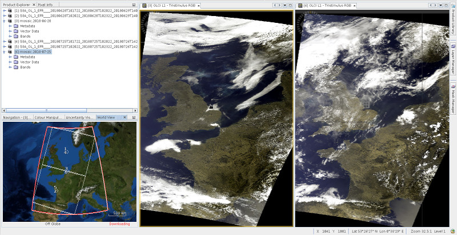457x235 pixels.
Task: Open document list dropdown in [6] window
Action: 440,5
